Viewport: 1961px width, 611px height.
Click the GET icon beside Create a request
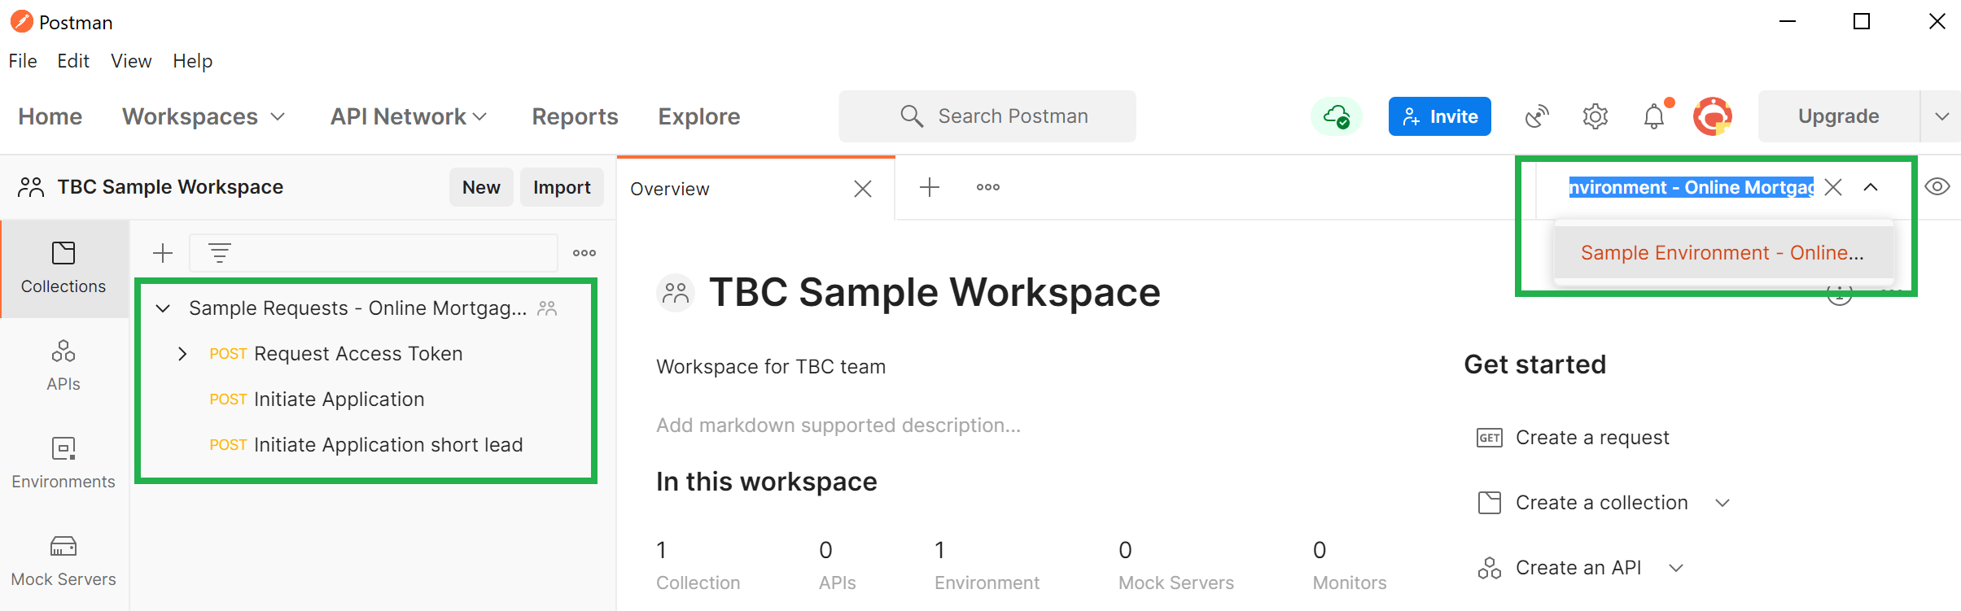tap(1490, 438)
